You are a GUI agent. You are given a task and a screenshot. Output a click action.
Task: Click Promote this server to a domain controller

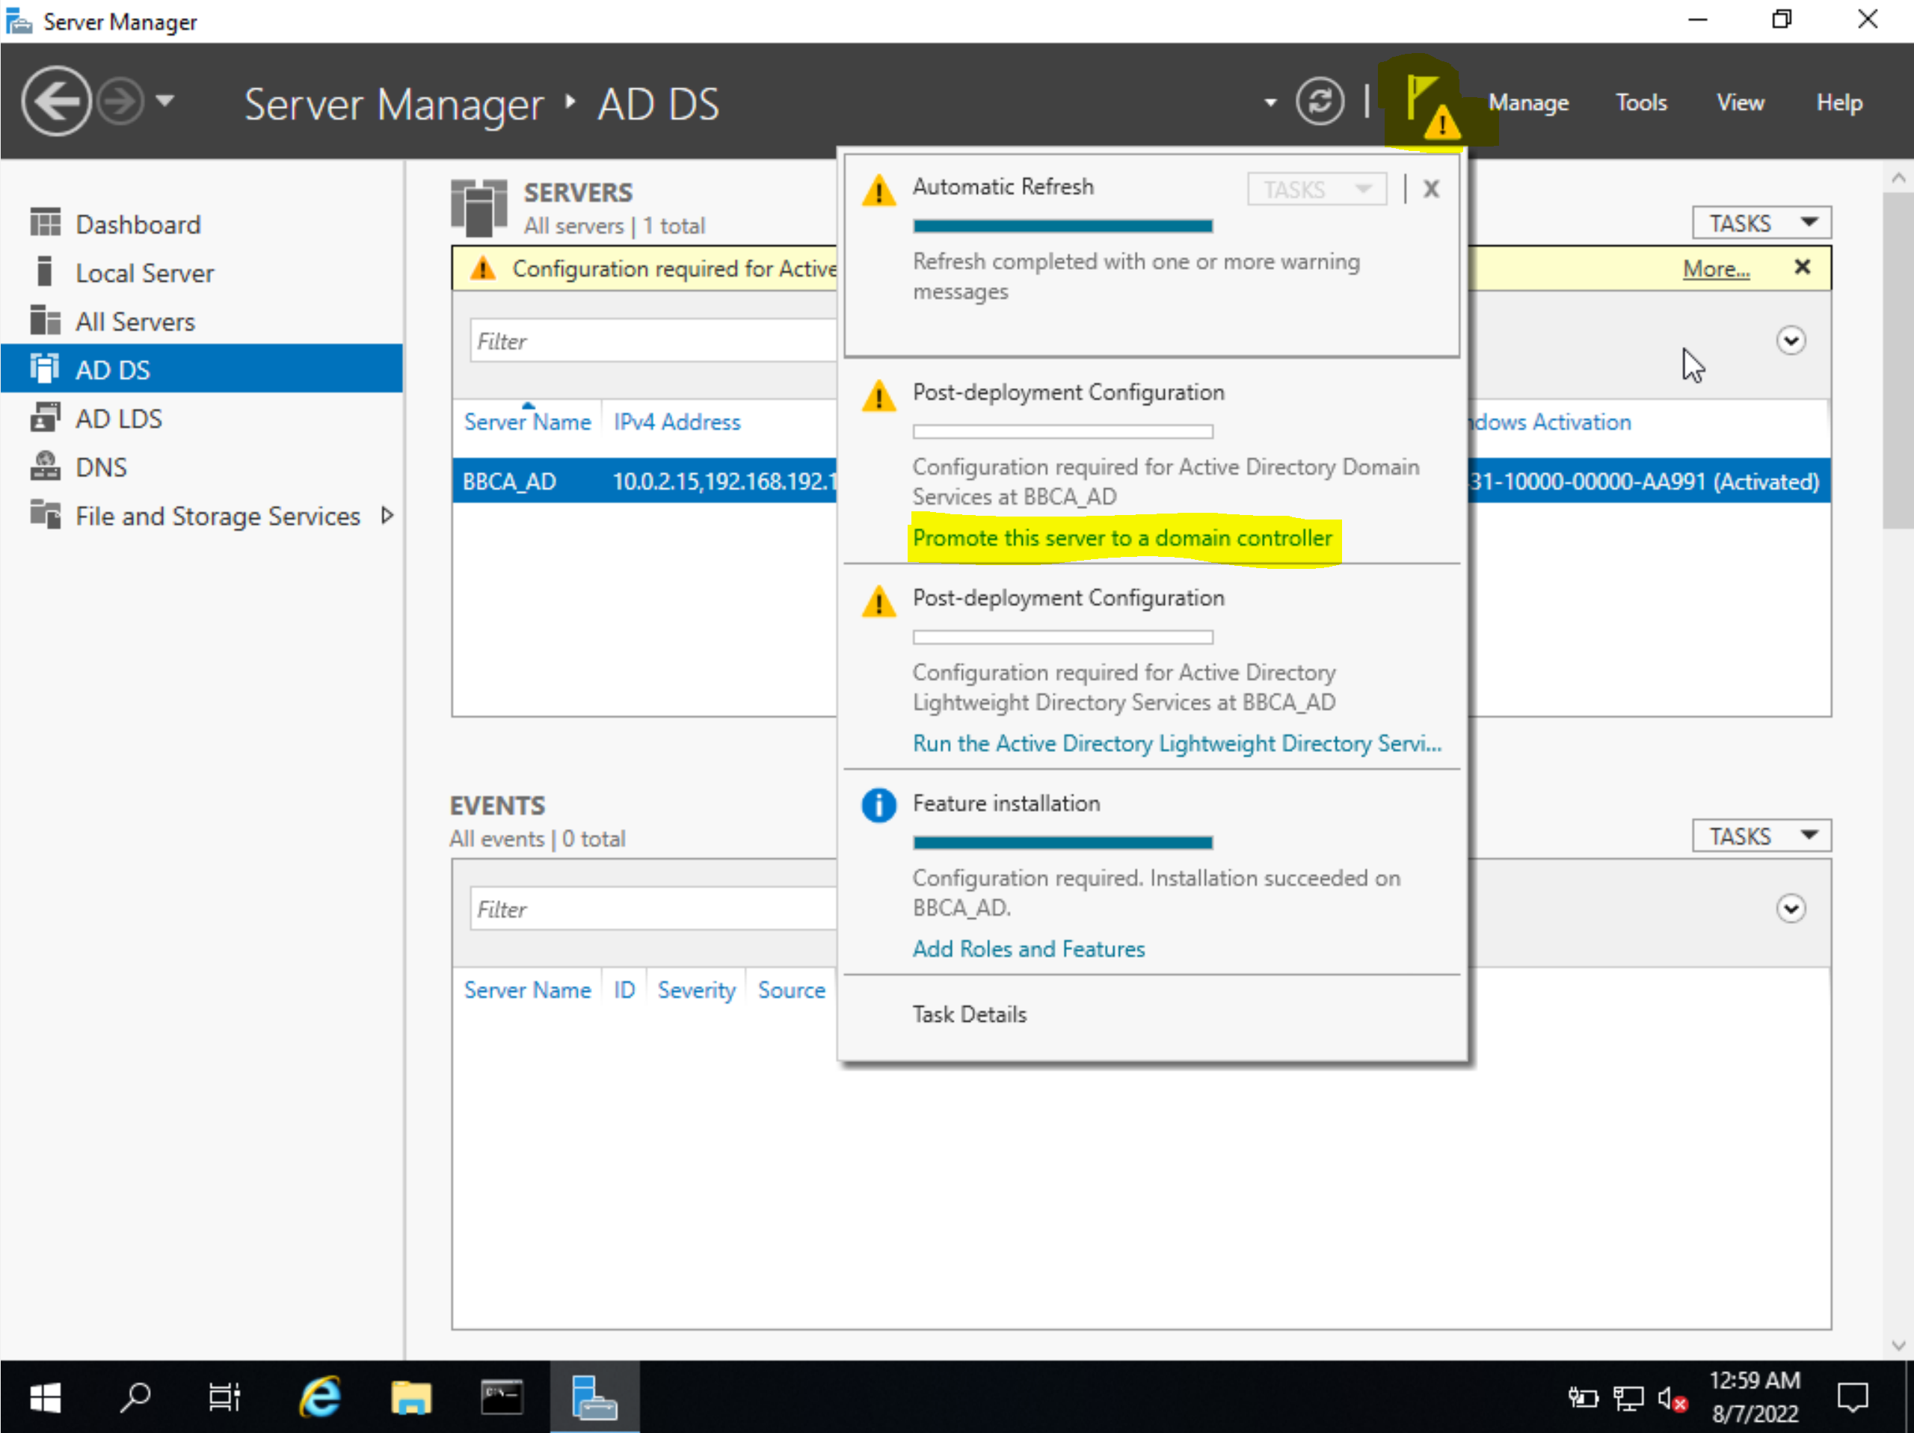[x=1122, y=538]
